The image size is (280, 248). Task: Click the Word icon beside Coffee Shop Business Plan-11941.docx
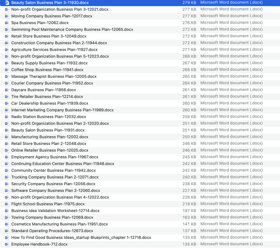click(7, 70)
